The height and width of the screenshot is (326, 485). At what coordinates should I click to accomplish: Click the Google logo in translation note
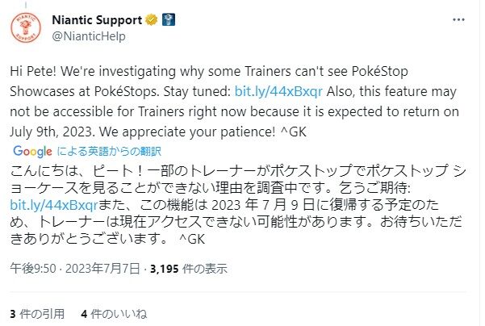coord(33,151)
